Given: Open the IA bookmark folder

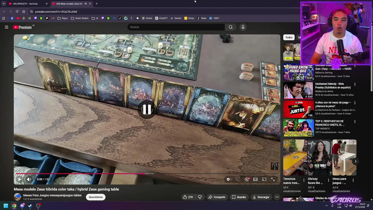Looking at the screenshot, I should coord(95,18).
